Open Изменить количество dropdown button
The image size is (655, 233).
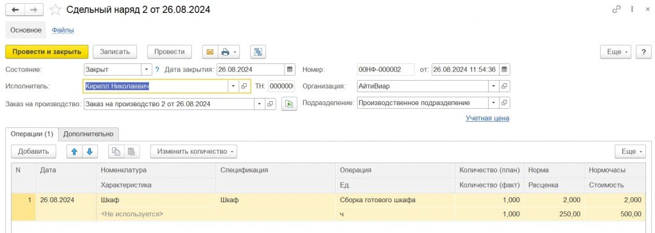coord(194,152)
